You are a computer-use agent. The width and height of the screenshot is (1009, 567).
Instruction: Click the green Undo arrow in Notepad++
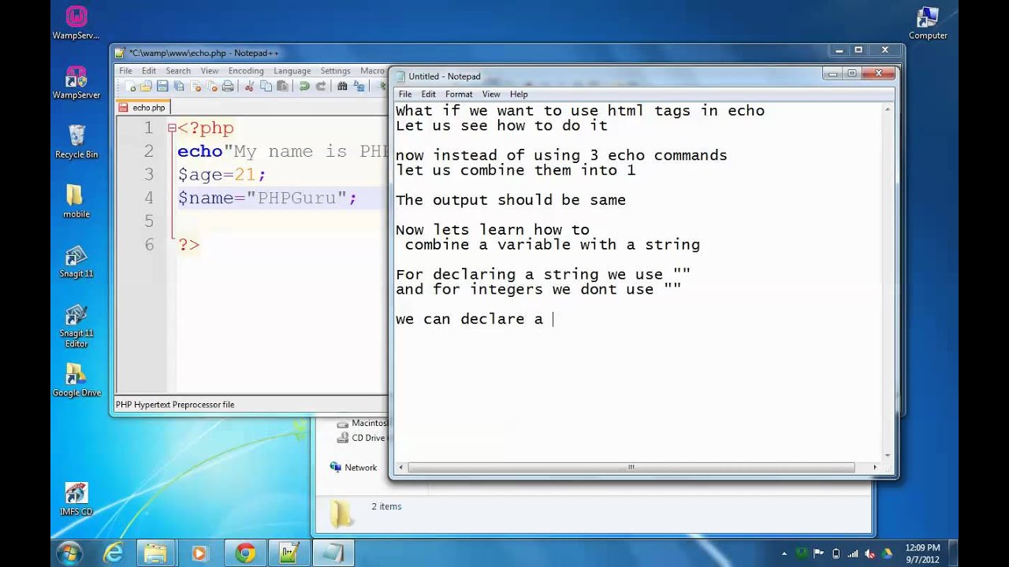click(x=304, y=86)
